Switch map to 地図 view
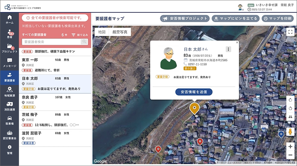 [x=102, y=32]
